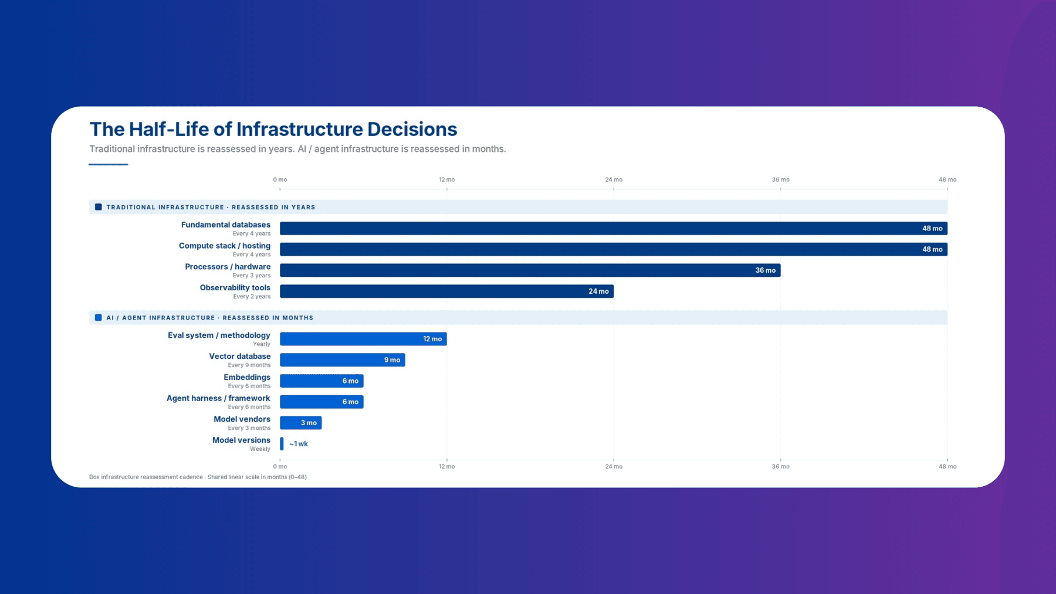Viewport: 1056px width, 594px height.
Task: Select the Embeddings 6 mo bar
Action: pyautogui.click(x=321, y=381)
